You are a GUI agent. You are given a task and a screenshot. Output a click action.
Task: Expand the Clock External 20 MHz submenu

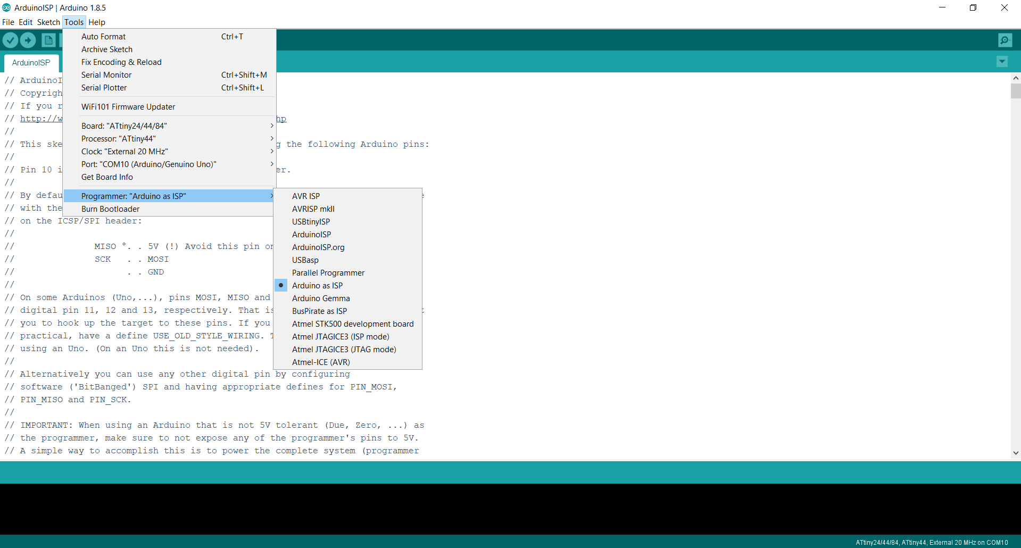(170, 152)
